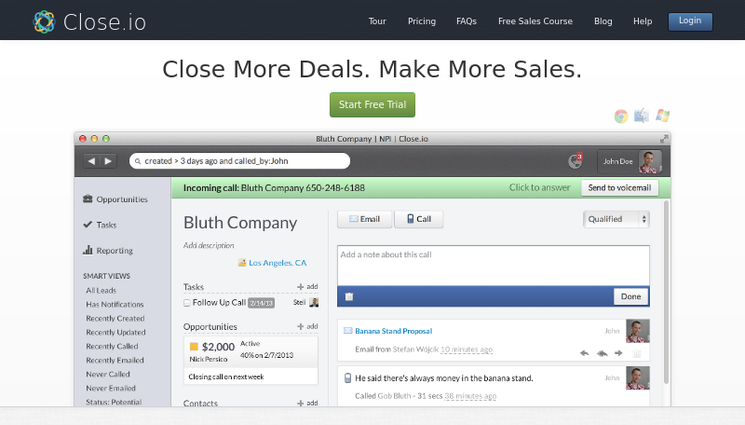Screen dimensions: 745x425
Task: Open the phone notifications icon
Action: click(x=576, y=161)
